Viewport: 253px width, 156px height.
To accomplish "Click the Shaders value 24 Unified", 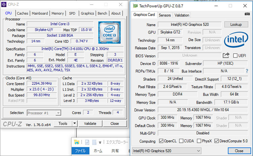I will [x=175, y=79].
